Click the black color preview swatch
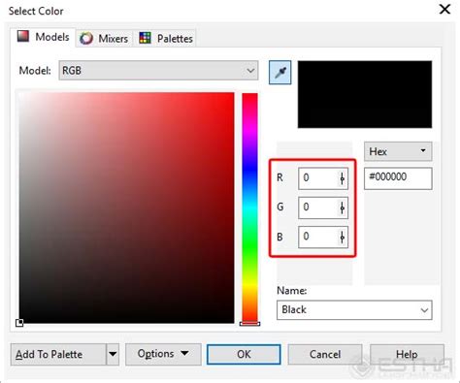The image size is (460, 383). [365, 94]
